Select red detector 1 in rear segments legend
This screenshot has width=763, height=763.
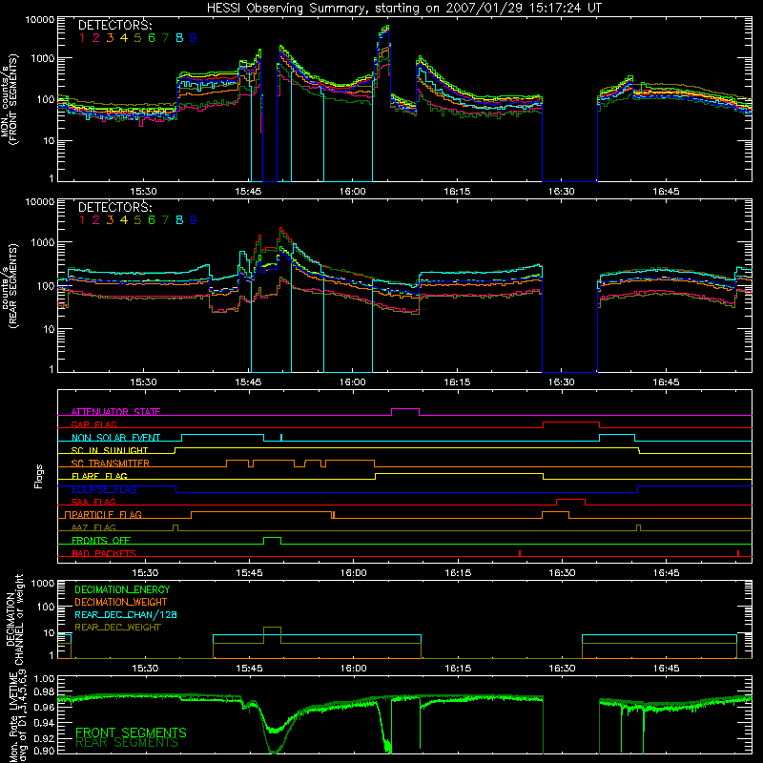(x=82, y=220)
